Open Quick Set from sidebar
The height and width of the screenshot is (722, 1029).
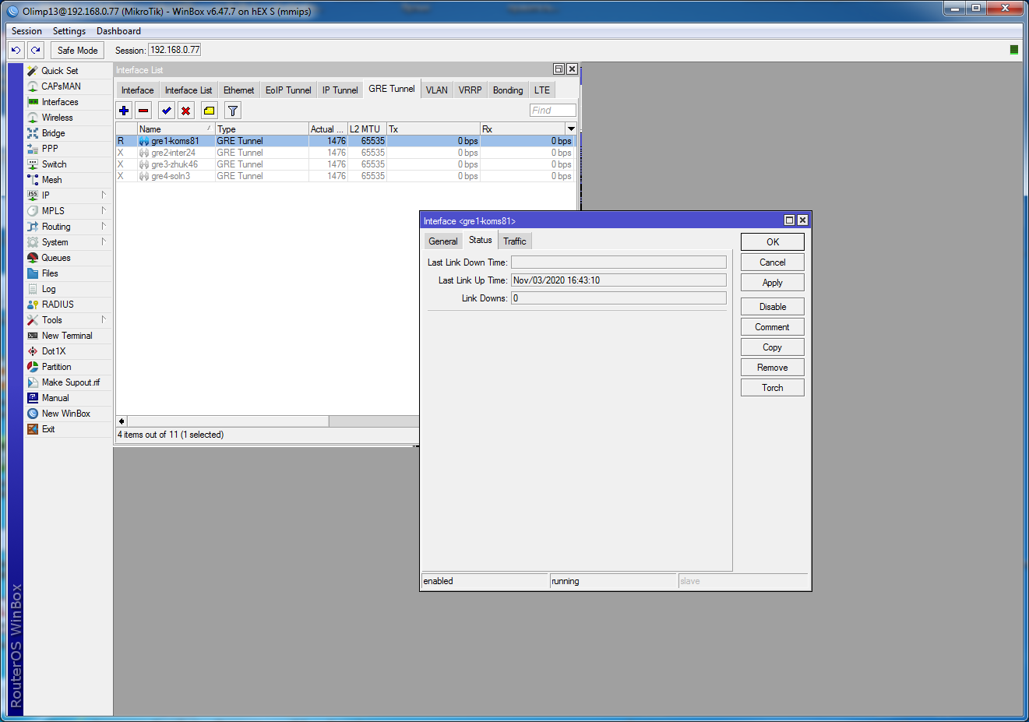point(69,71)
